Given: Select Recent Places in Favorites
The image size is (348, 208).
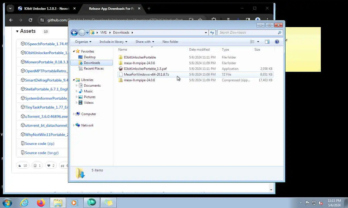Looking at the screenshot, I should 94,69.
